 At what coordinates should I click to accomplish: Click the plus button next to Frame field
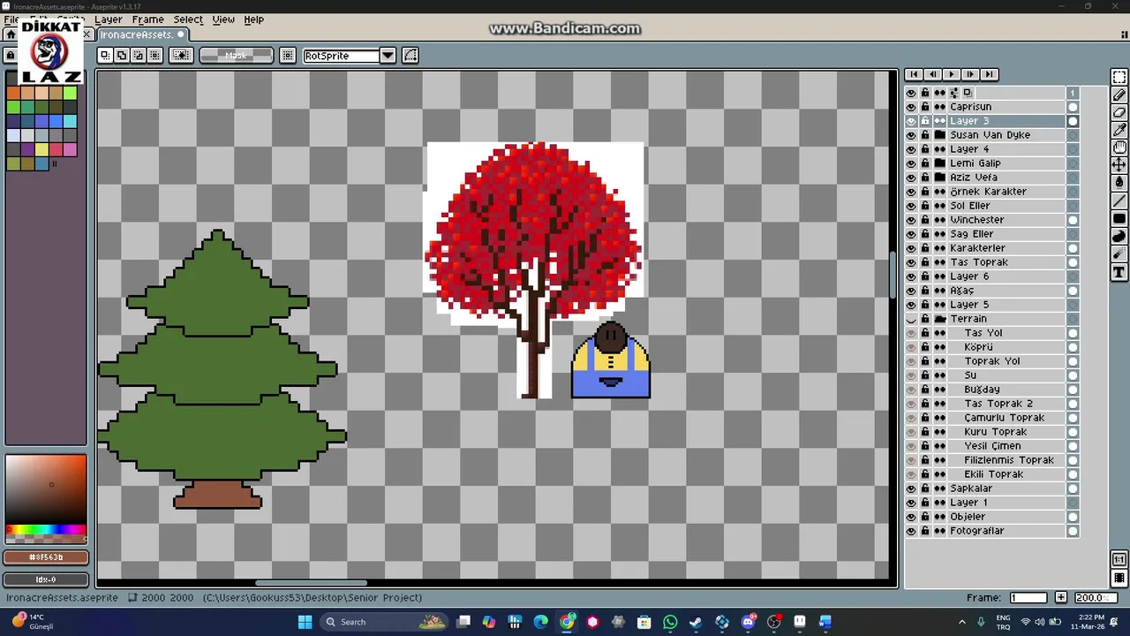(1061, 598)
